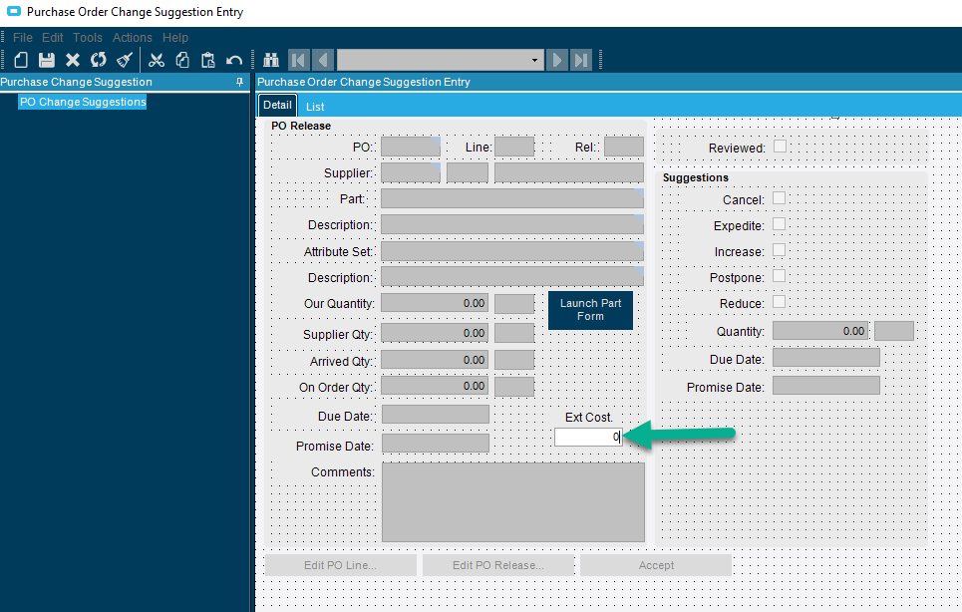Go to first record navigation button
The image size is (962, 612).
click(x=299, y=60)
